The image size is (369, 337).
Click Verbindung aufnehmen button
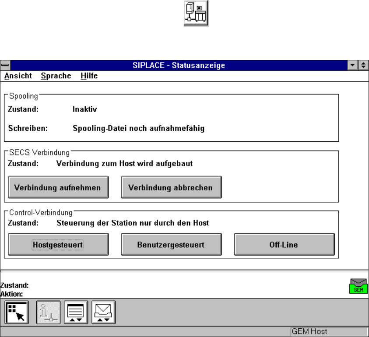58,187
